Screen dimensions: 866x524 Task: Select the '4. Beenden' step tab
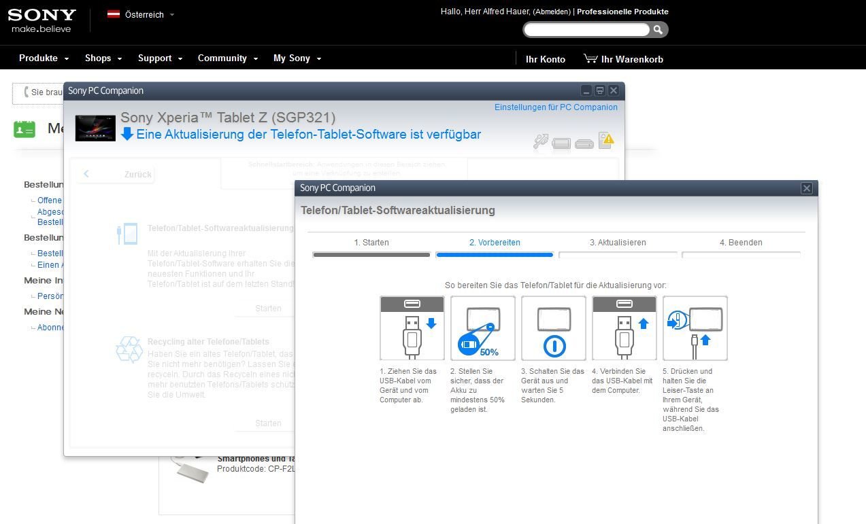click(x=741, y=243)
